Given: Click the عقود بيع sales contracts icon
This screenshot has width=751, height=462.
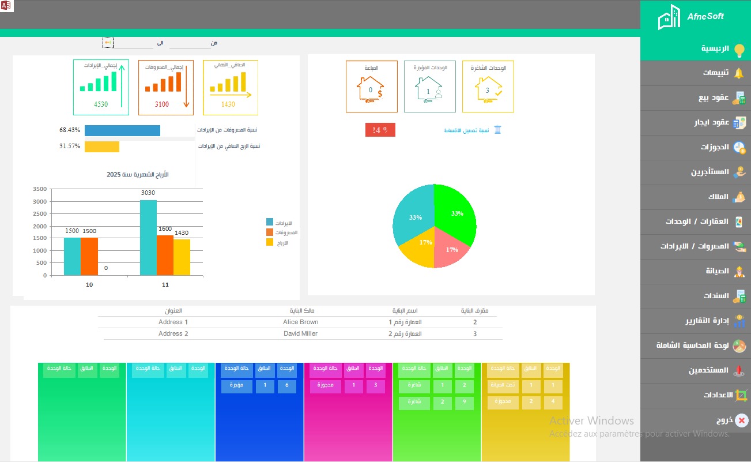Looking at the screenshot, I should tap(739, 98).
